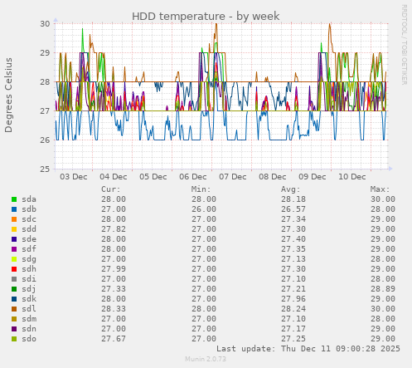Click the 'sda' legend label

[29, 199]
